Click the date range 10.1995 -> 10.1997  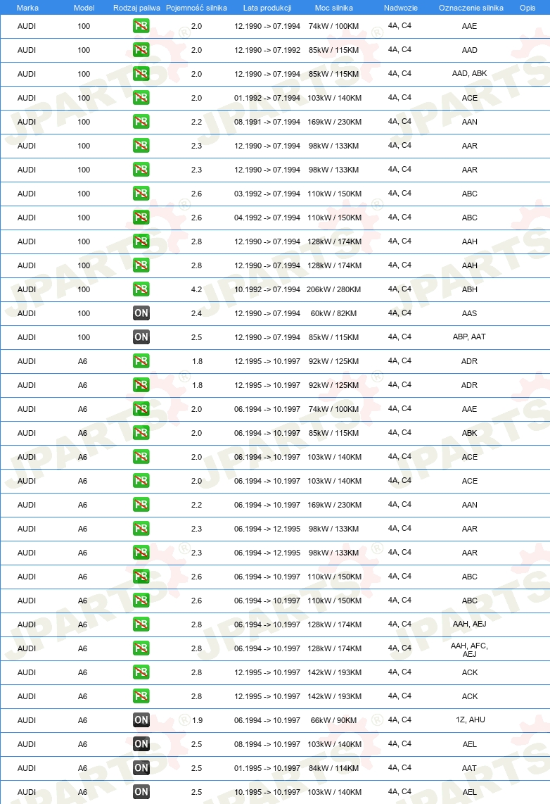[267, 792]
